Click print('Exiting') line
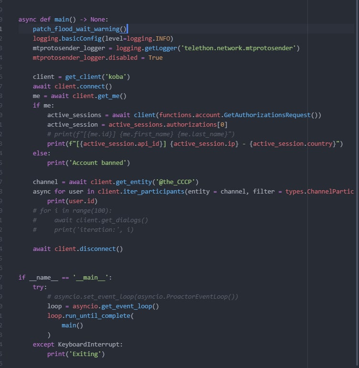The image size is (359, 368). [x=76, y=354]
